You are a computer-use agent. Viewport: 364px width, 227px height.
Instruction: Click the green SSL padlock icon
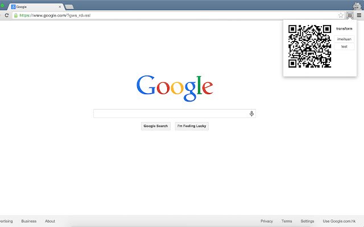(16, 15)
